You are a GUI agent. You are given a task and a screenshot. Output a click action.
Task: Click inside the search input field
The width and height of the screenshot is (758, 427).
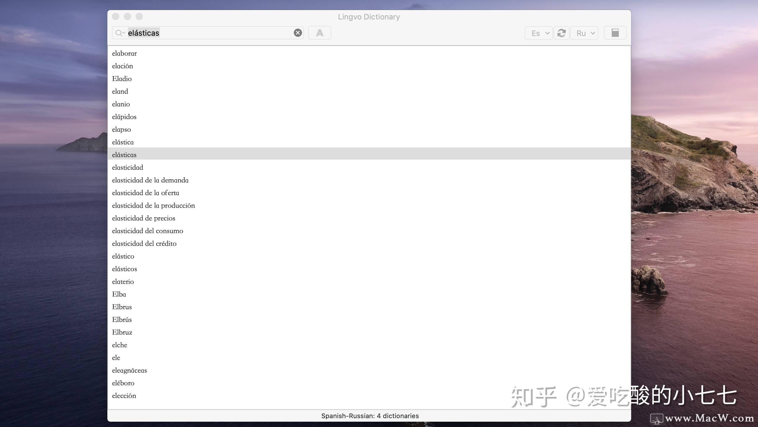click(206, 33)
